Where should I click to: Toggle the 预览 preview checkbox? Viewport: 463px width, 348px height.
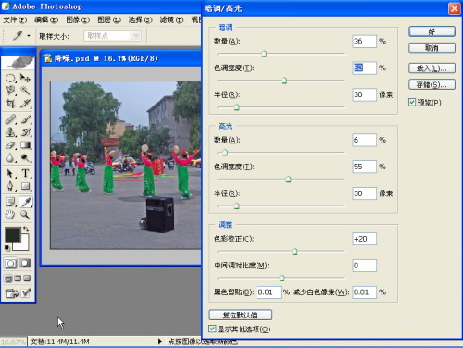point(412,102)
